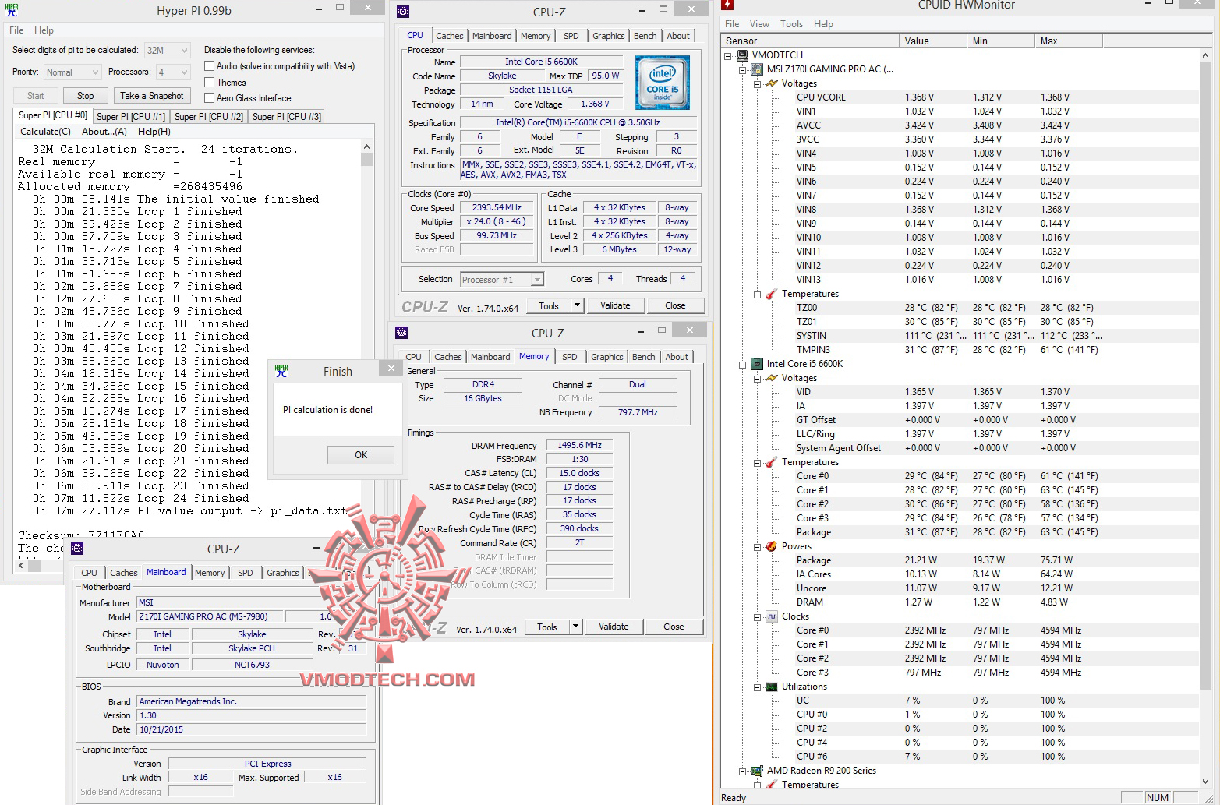Collapse the Utilizations group in HWMonitor
This screenshot has height=805, width=1220.
click(757, 687)
